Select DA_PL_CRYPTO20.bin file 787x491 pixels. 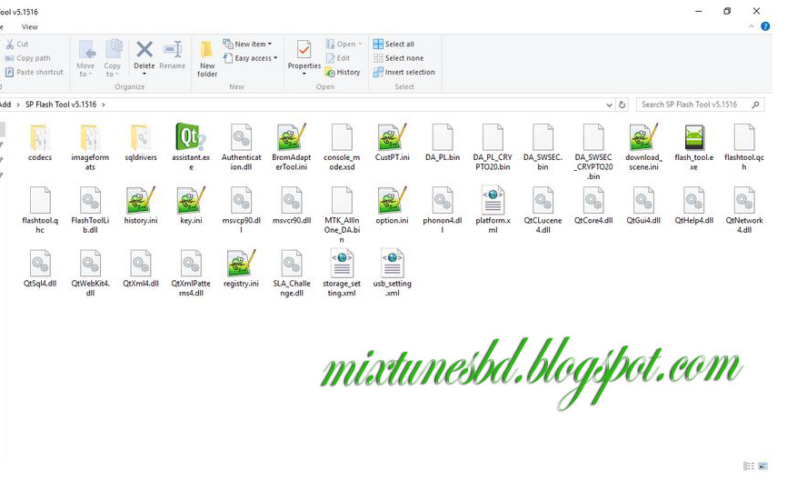click(493, 147)
